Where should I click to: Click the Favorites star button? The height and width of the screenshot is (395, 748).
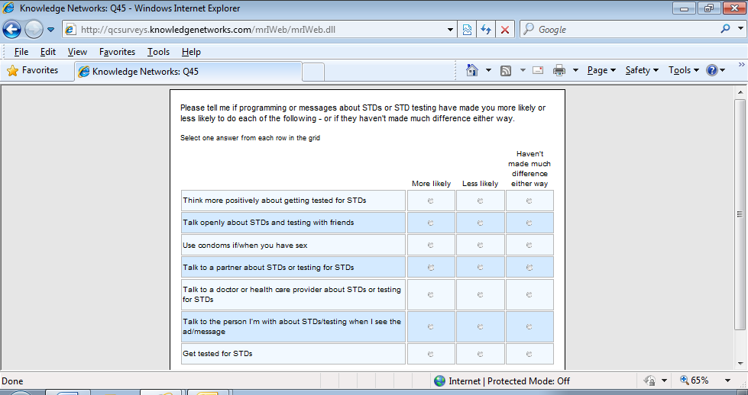coord(33,70)
